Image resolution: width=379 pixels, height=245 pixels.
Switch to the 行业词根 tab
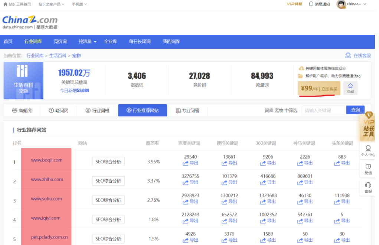point(97,110)
